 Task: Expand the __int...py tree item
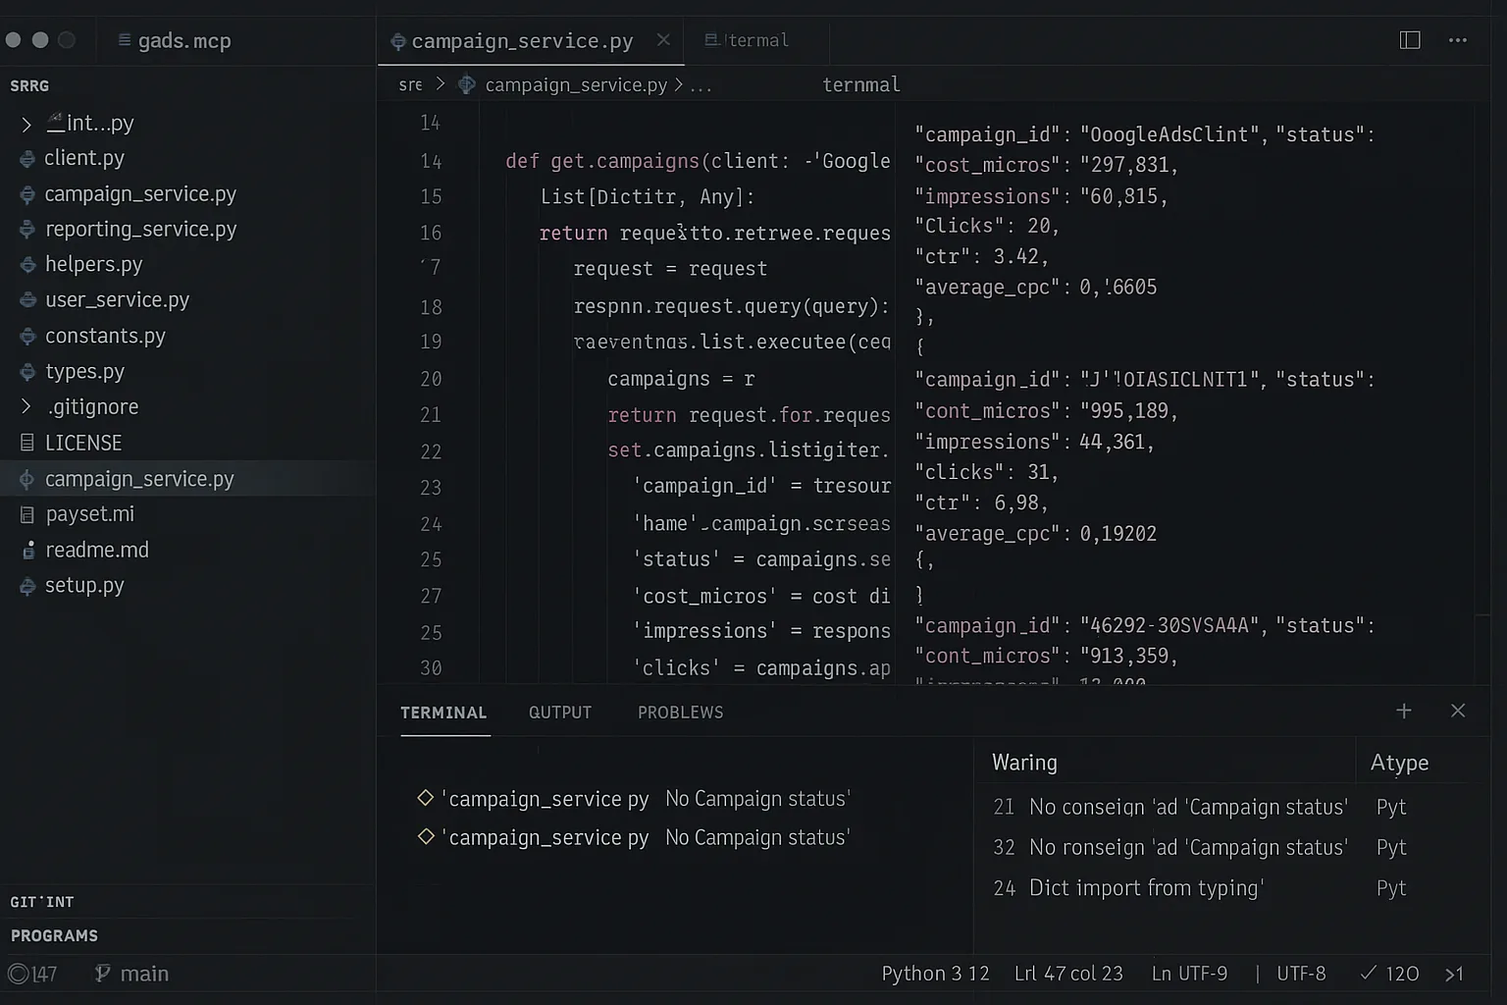click(x=26, y=124)
